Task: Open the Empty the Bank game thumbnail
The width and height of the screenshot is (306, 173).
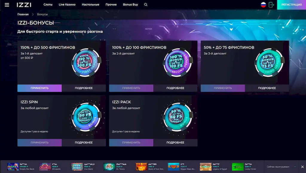Action: pos(13,166)
